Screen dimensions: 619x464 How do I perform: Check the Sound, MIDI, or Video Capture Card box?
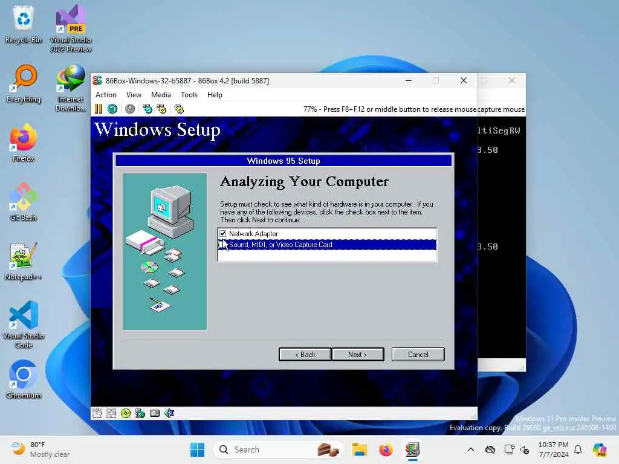(x=222, y=245)
